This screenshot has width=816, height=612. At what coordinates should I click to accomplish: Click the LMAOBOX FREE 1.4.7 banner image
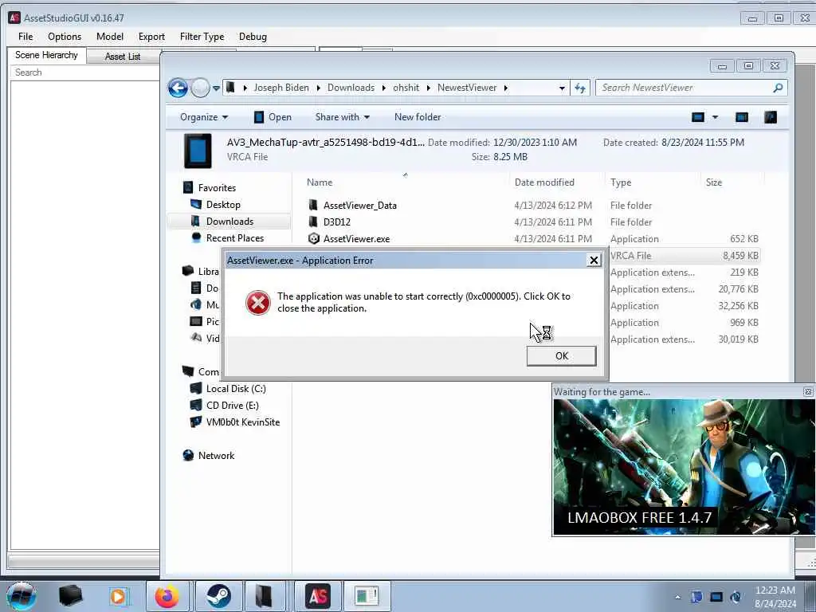pyautogui.click(x=683, y=467)
